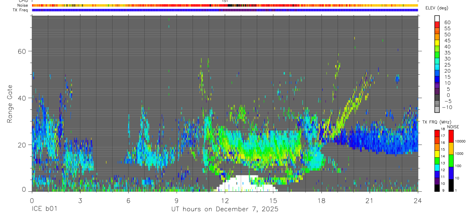Click the '0' tick on the Range Gate axis
This screenshot has height=217, width=470.
[x=24, y=189]
